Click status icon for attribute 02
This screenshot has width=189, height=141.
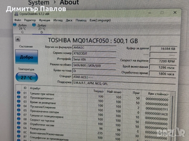(19, 97)
